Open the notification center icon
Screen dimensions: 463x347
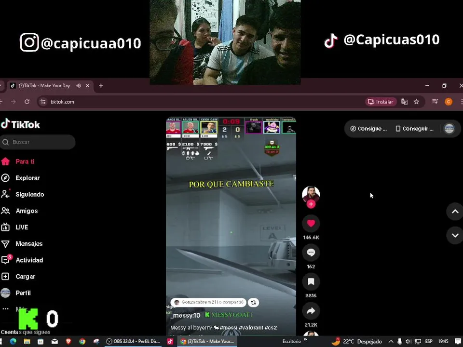458,341
